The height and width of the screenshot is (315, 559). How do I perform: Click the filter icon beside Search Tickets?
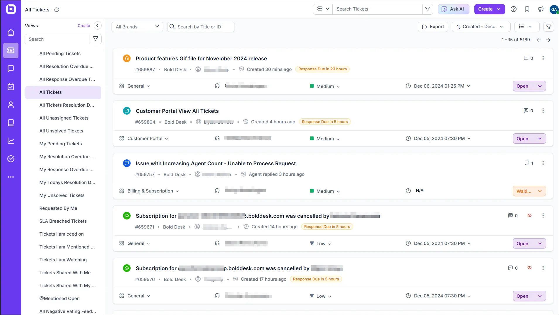click(428, 9)
